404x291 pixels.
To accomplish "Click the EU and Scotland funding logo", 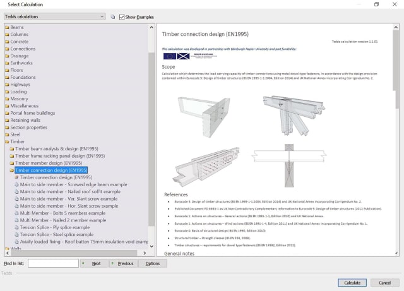I will (x=190, y=56).
